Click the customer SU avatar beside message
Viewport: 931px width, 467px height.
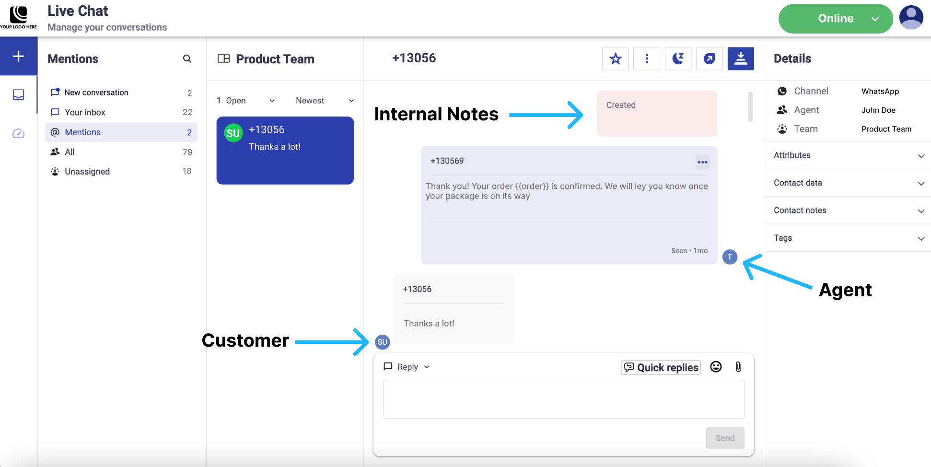coord(382,342)
